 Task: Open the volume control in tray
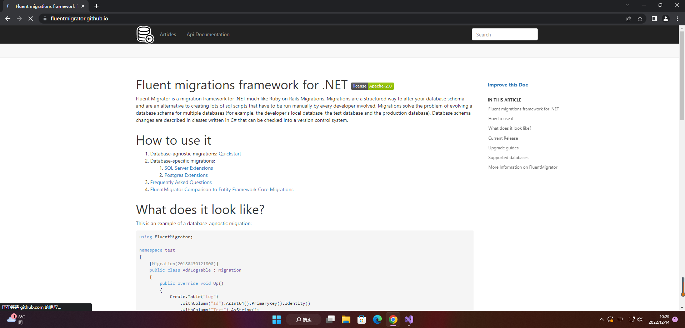point(640,319)
